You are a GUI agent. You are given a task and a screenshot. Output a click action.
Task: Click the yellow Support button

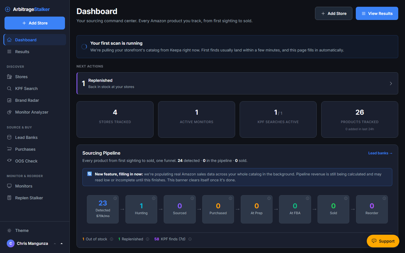coord(383,241)
